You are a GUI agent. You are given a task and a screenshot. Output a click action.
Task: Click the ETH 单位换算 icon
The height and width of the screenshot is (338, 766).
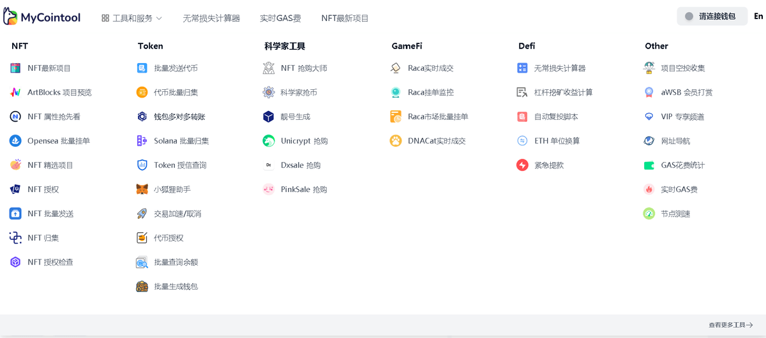(x=522, y=141)
